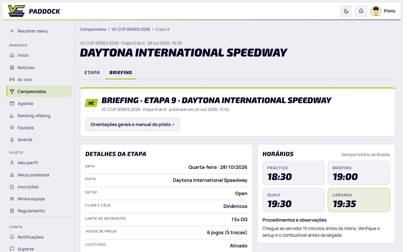Select Campeonatos trophy item
The image size is (403, 252).
click(x=39, y=91)
